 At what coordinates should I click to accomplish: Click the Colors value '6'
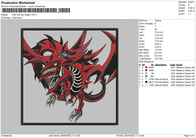point(188,5)
